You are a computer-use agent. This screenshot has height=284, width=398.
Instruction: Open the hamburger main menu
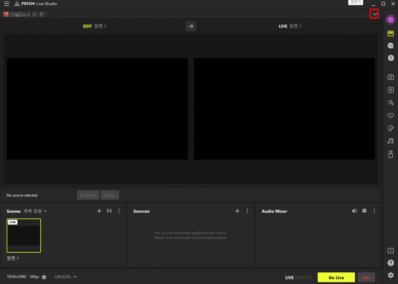click(x=7, y=3)
